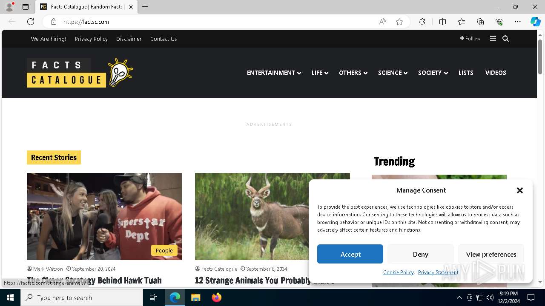
Task: Toggle split screen view icon
Action: pyautogui.click(x=442, y=22)
